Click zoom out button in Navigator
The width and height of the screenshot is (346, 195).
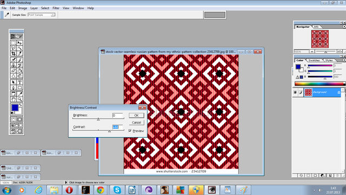coord(312,51)
